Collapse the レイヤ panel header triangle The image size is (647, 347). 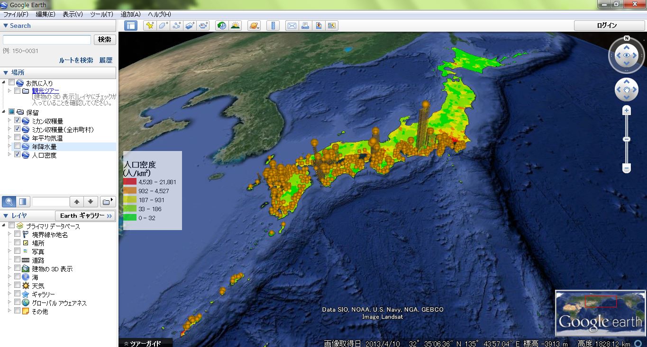(6, 215)
